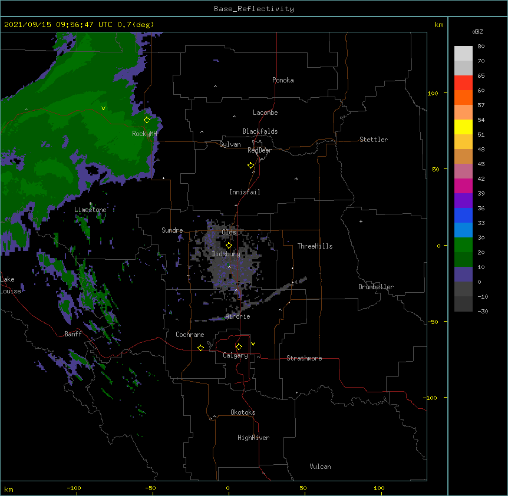
Task: Select the magenta 39 dBZ color swatch
Action: (x=463, y=186)
